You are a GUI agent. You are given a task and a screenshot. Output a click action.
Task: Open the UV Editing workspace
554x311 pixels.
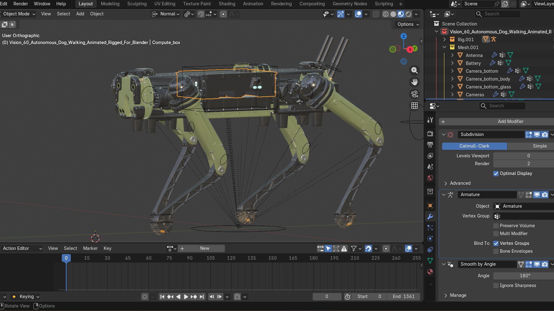(x=165, y=4)
